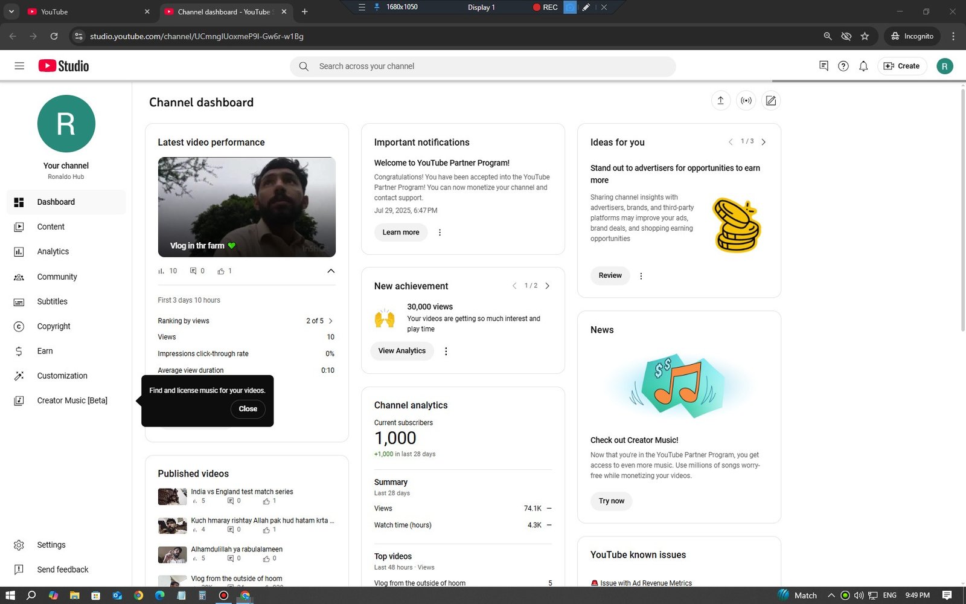Click the Incognito profile button
This screenshot has height=604, width=966.
tap(912, 36)
